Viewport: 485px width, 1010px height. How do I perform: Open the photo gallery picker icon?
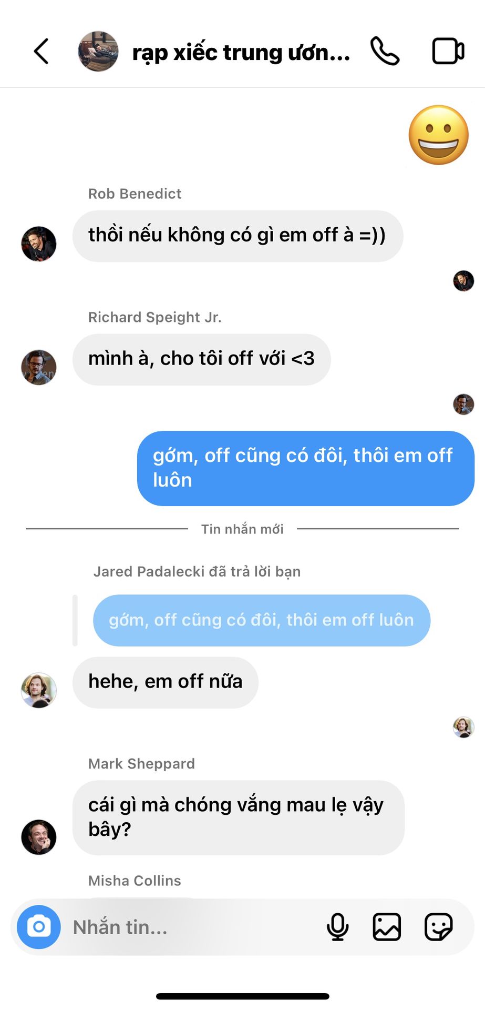click(x=387, y=927)
